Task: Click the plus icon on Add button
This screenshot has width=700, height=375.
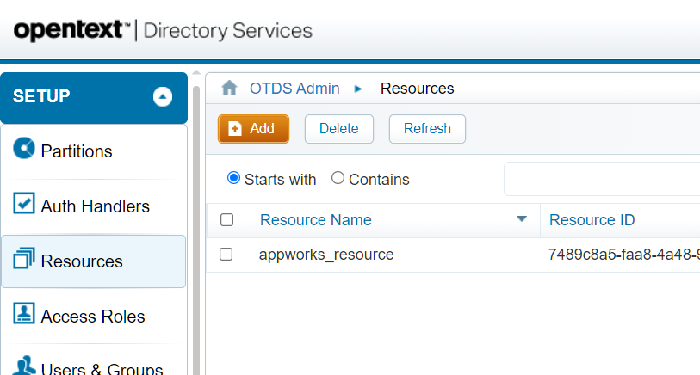Action: pos(235,129)
